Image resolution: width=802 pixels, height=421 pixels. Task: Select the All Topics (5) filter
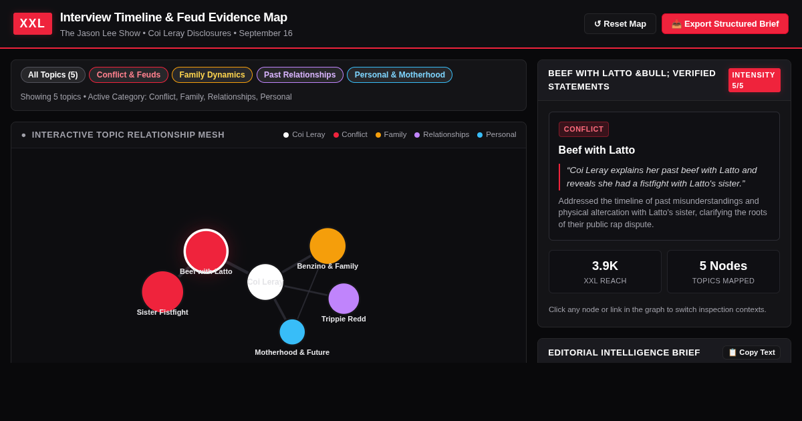pos(53,75)
